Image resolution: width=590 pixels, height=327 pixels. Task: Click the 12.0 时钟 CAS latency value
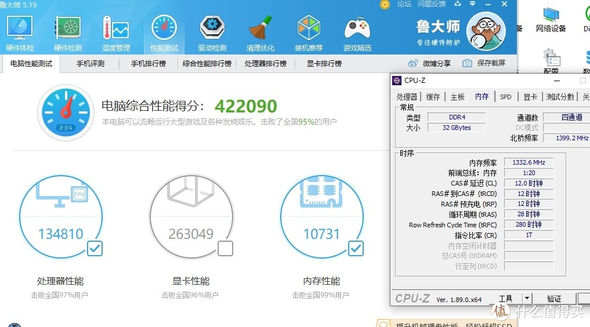click(x=529, y=183)
